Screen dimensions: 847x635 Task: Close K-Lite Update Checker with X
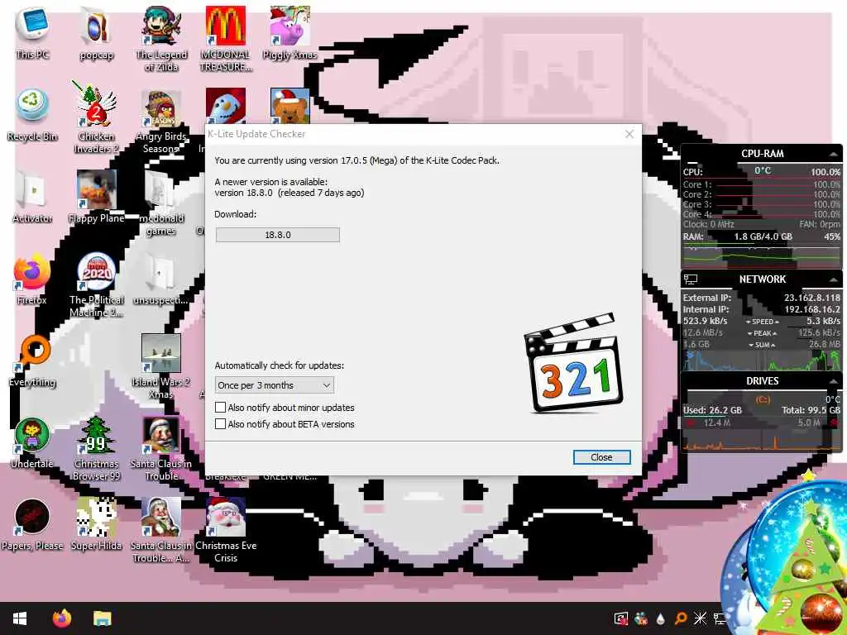point(629,135)
